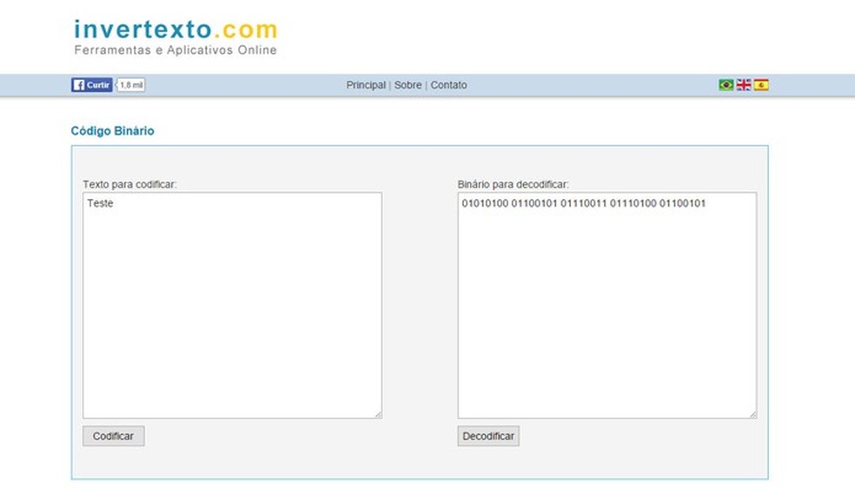Switch language with the UK flag icon
This screenshot has width=855, height=489.
[x=744, y=84]
